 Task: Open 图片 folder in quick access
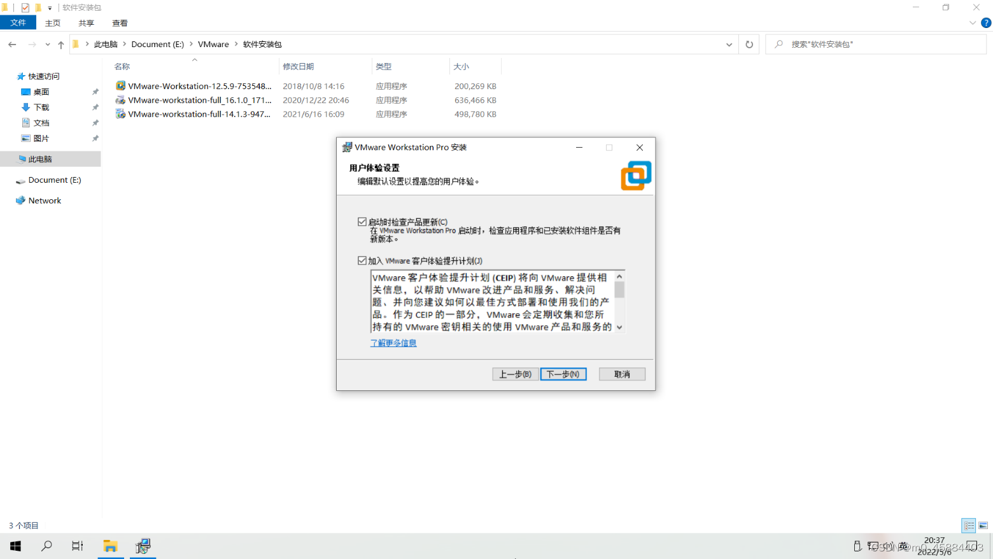tap(41, 138)
